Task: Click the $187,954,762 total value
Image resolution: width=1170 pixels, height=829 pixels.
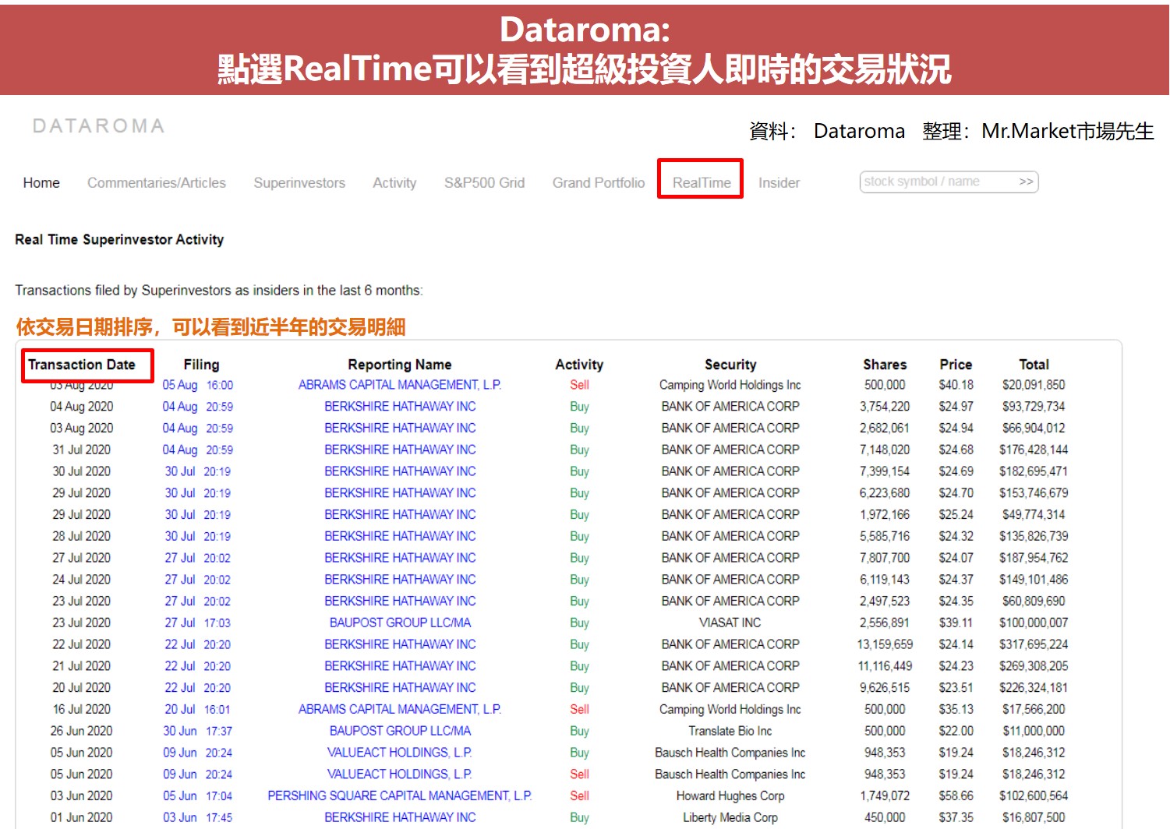Action: (1034, 558)
